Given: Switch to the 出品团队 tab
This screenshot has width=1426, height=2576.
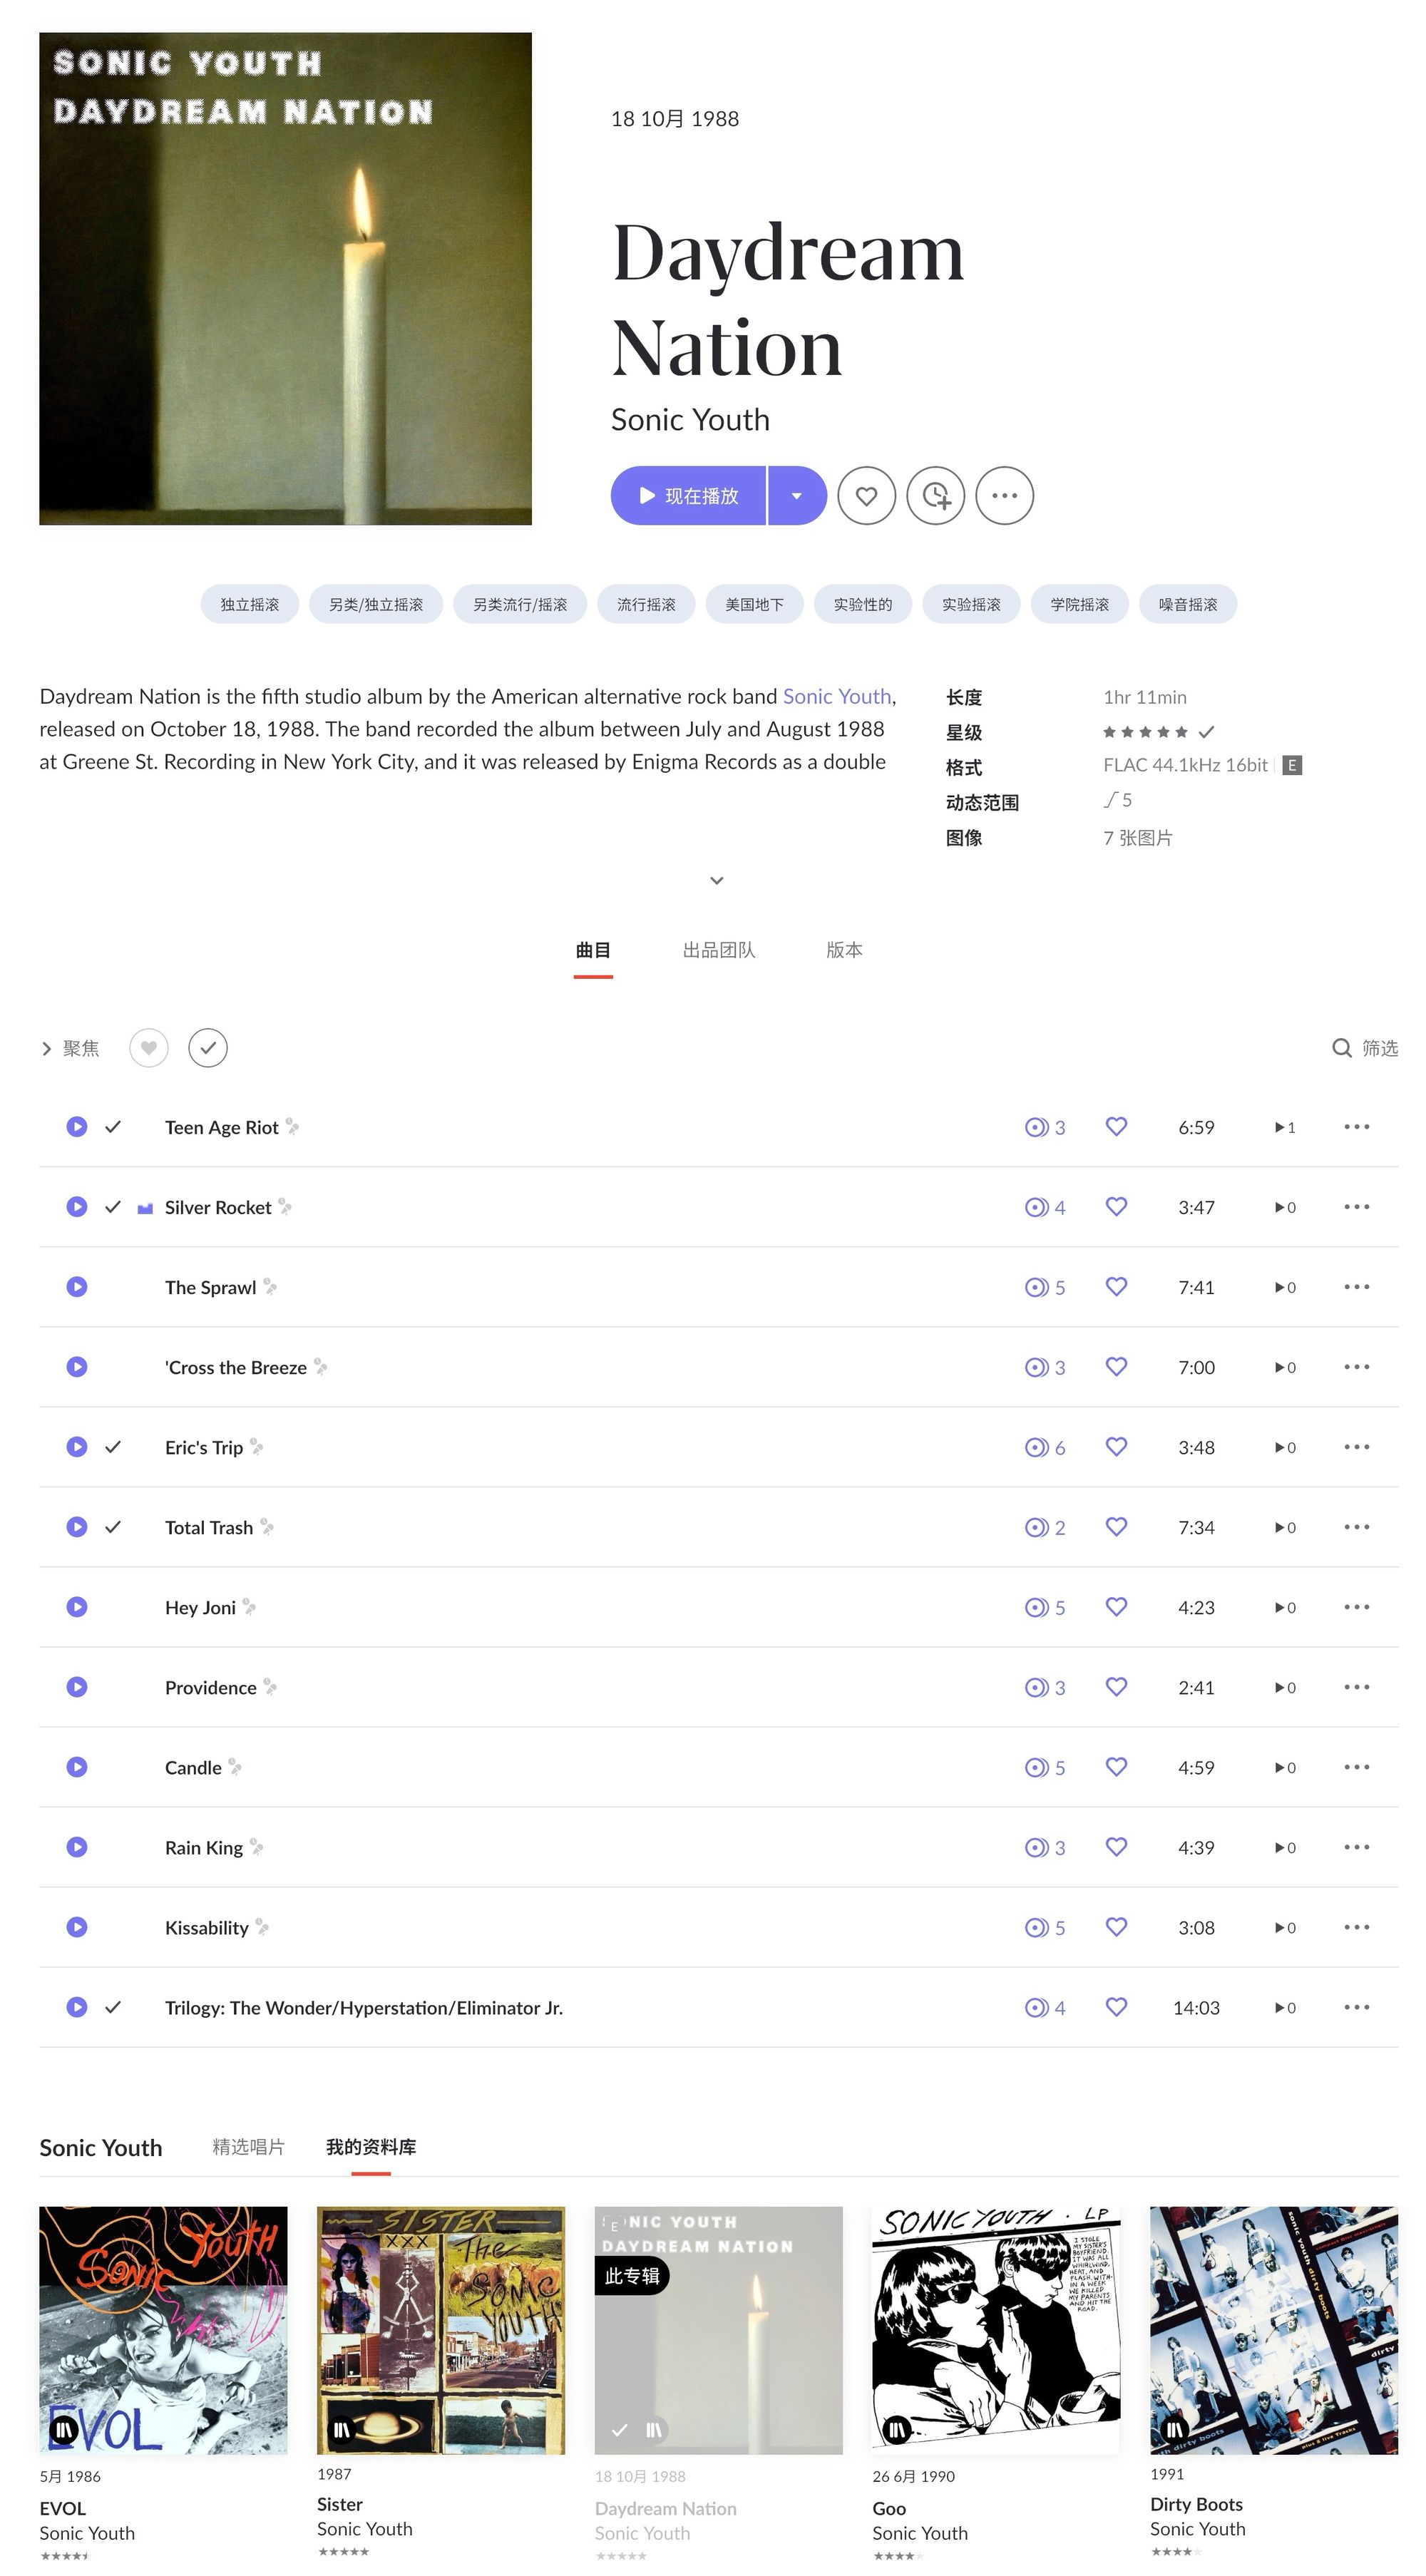Looking at the screenshot, I should click(x=719, y=950).
